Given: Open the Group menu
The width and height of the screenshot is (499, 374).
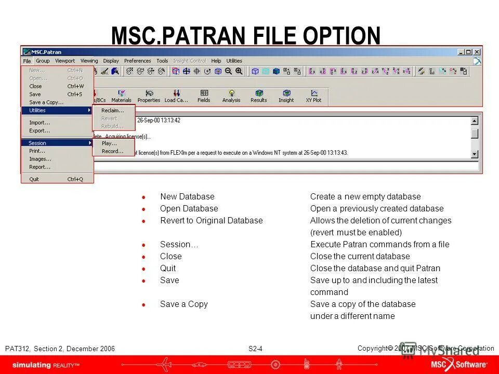Looking at the screenshot, I should click(x=43, y=61).
